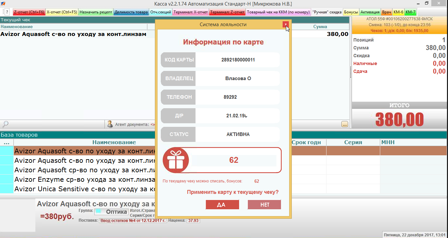Click the Z-отчет (Ctrl+F6) toolbar button
This screenshot has height=238, width=448.
click(29, 12)
